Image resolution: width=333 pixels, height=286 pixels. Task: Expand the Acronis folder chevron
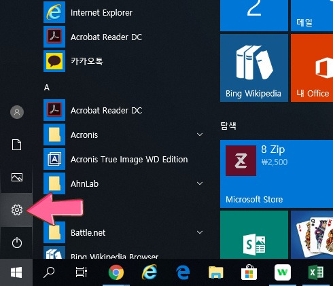tap(200, 135)
